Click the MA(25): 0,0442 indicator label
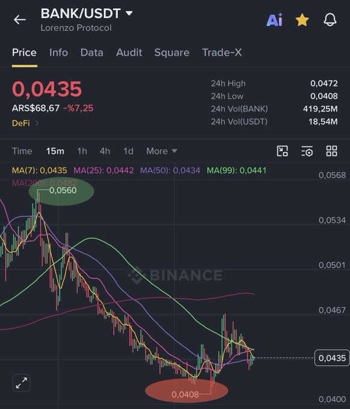 click(103, 170)
